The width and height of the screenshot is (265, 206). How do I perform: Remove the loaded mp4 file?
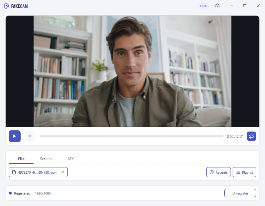coord(63,172)
